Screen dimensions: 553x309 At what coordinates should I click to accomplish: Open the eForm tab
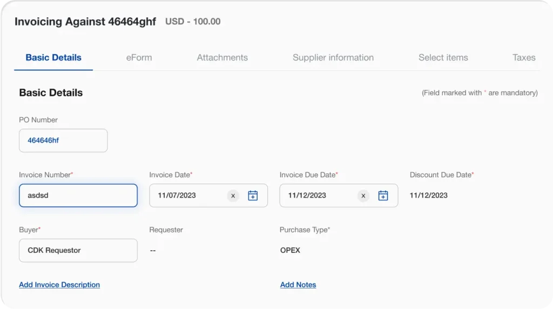(139, 57)
